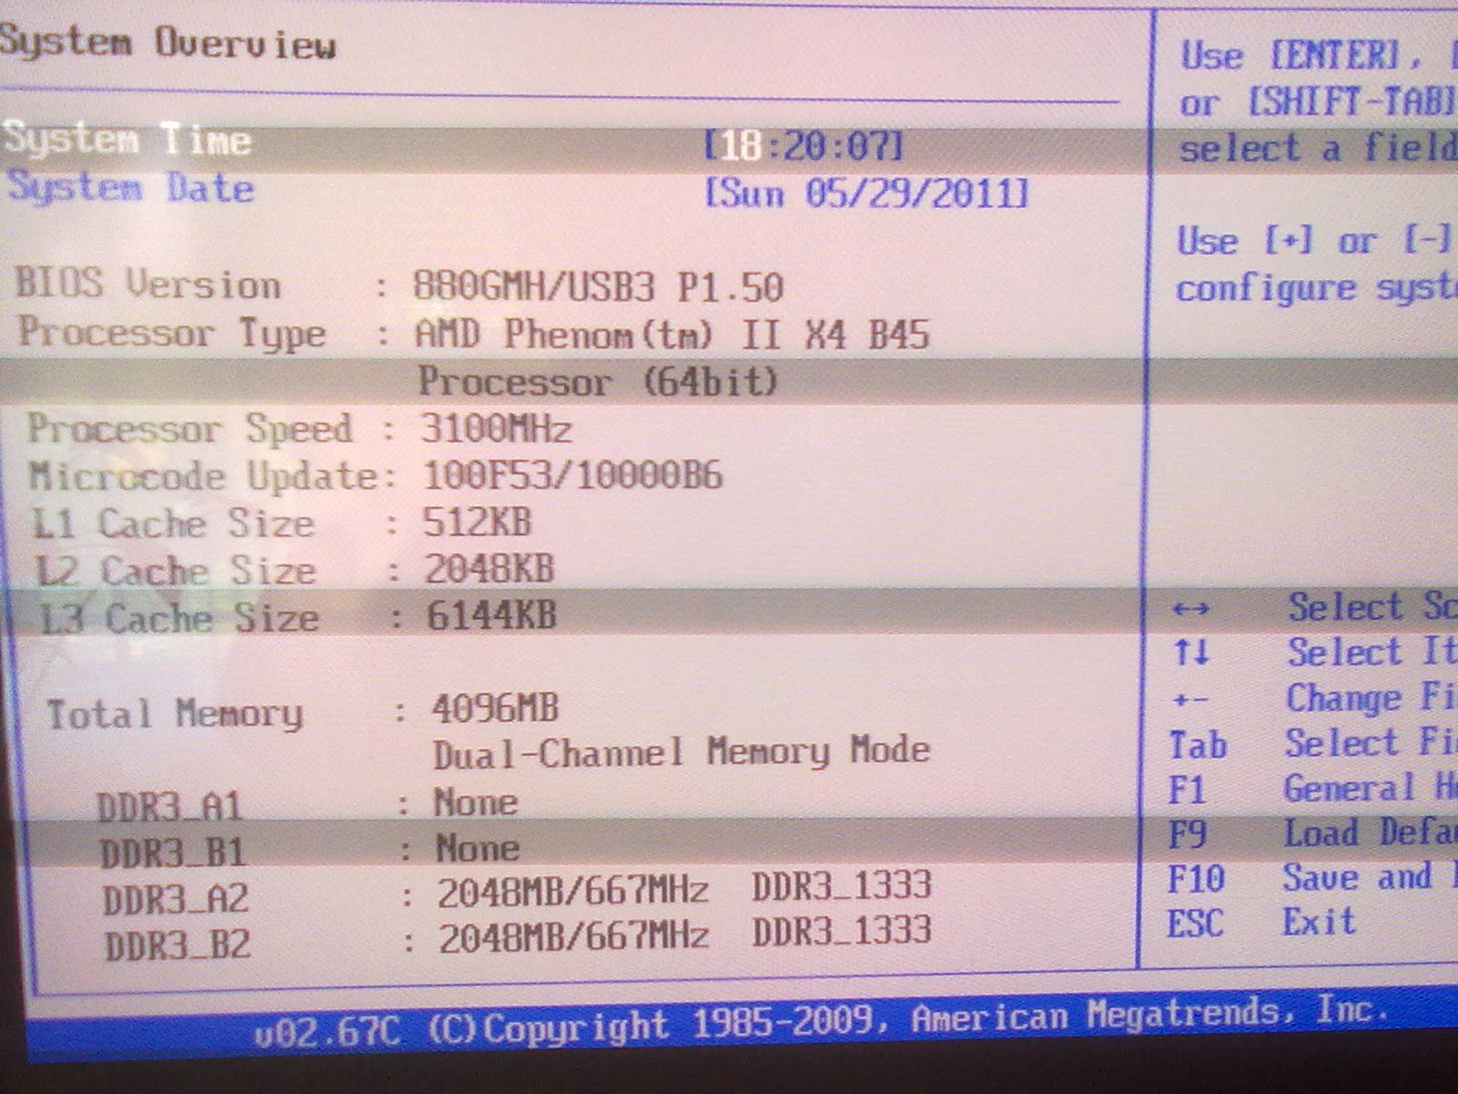The height and width of the screenshot is (1094, 1458).
Task: Click the Load Defaults help entry
Action: tap(1371, 832)
